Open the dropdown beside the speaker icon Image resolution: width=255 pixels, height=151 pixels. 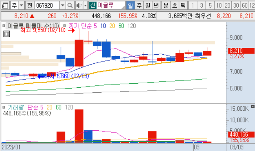click(85, 5)
